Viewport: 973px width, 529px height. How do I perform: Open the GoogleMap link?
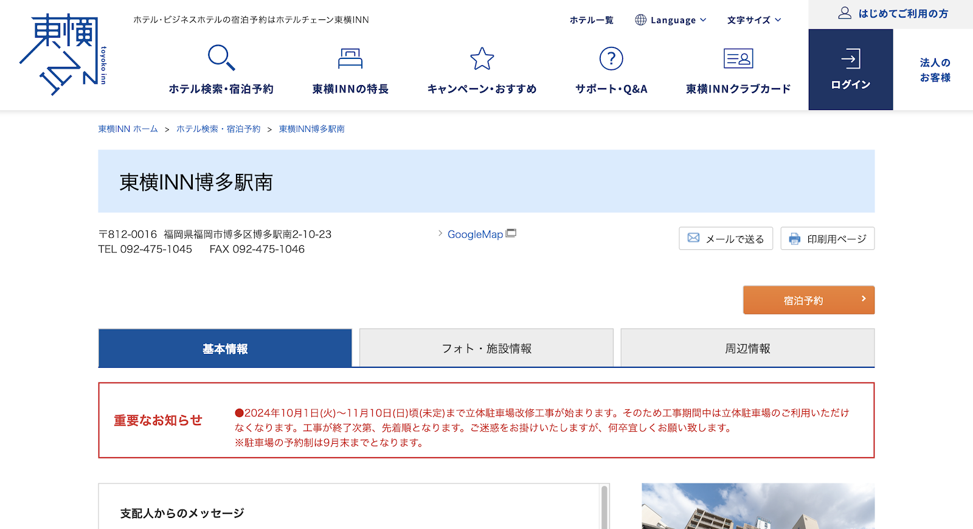pyautogui.click(x=475, y=234)
